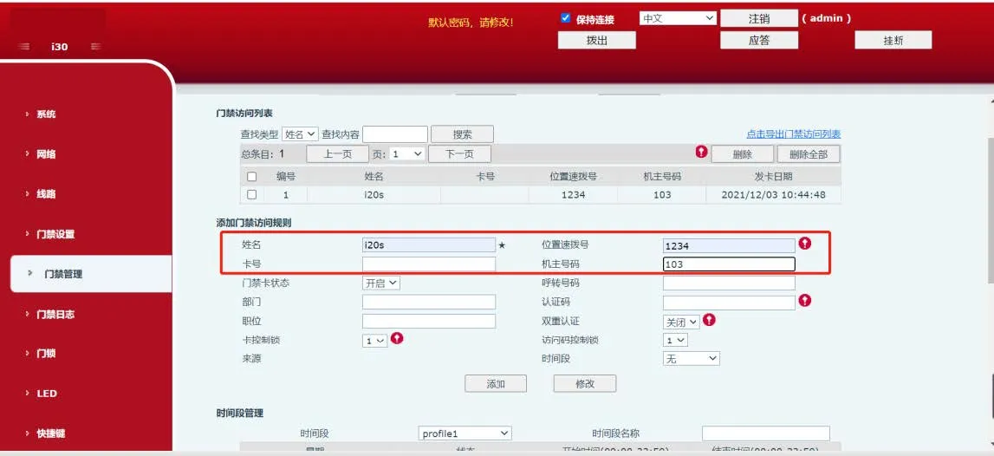Click the help icon beside 卡控制锁 dropdown
The height and width of the screenshot is (456, 994).
[397, 339]
